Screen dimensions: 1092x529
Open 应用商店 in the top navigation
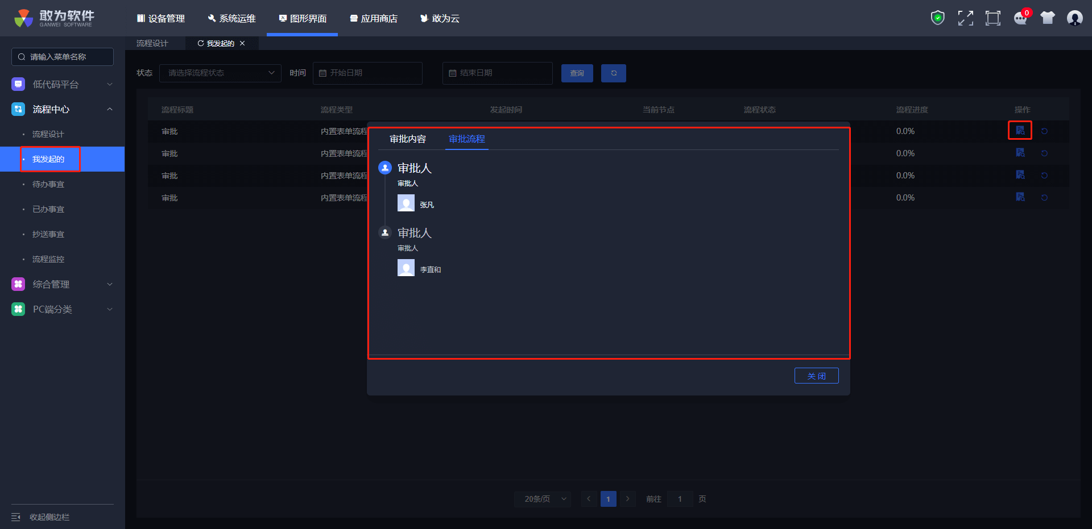pos(374,18)
